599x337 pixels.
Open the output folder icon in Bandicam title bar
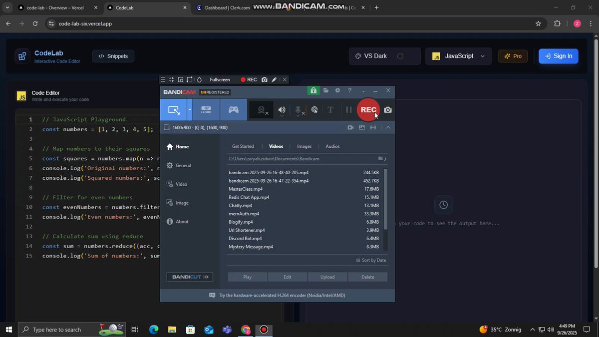(325, 90)
